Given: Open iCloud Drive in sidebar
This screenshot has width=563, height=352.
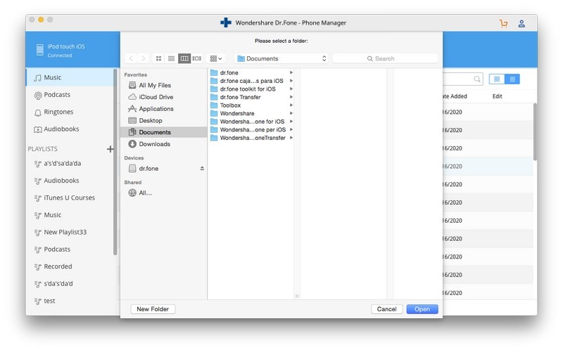Looking at the screenshot, I should [x=156, y=97].
